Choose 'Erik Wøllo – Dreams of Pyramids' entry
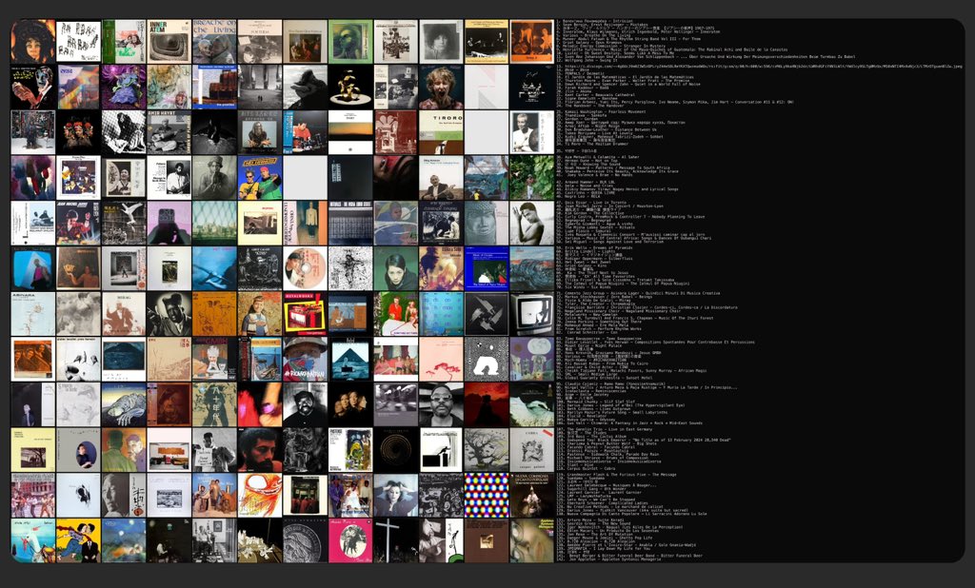Screen dimensions: 975x588 594,248
